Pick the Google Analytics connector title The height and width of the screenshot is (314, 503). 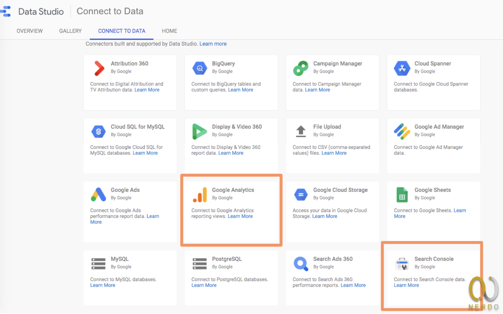pos(233,190)
